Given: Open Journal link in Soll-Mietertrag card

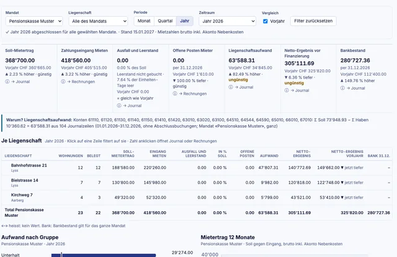Looking at the screenshot, I should pyautogui.click(x=20, y=82).
